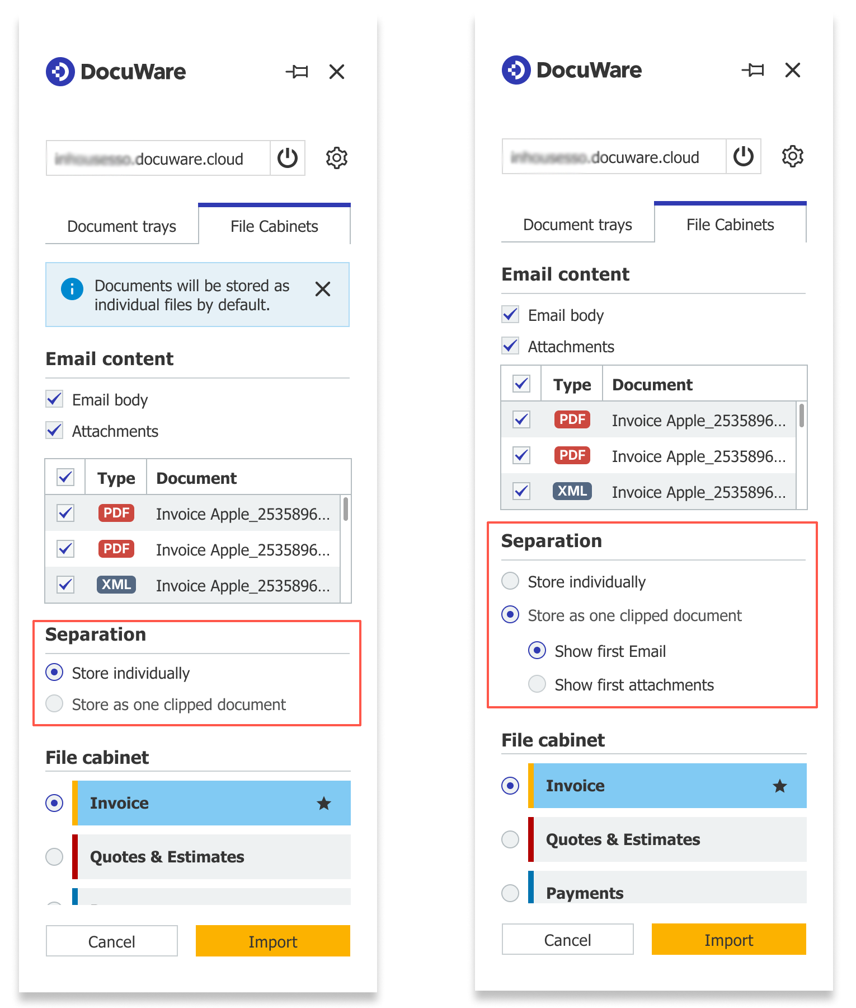Open settings gear in the right panel

click(x=793, y=156)
